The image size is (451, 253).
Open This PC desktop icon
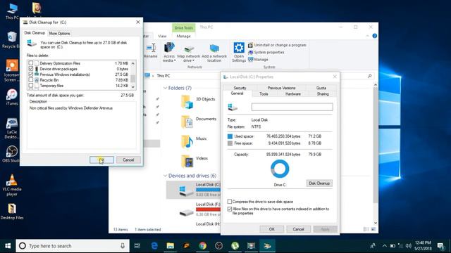(12, 11)
